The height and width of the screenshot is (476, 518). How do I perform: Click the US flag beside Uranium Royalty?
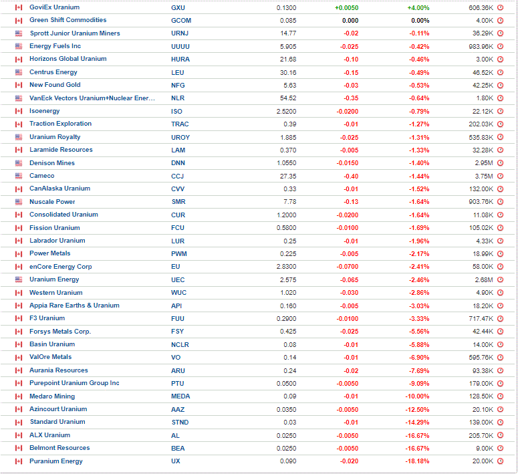point(19,138)
